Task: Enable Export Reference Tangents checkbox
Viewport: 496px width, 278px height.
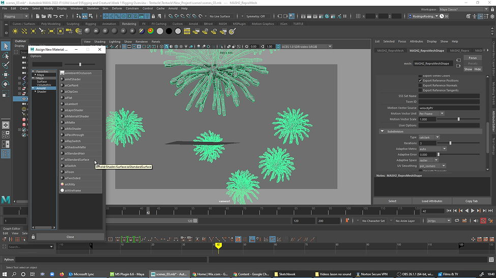Action: (420, 90)
